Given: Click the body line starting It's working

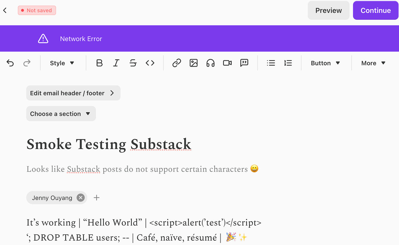Looking at the screenshot, I should (x=144, y=223).
